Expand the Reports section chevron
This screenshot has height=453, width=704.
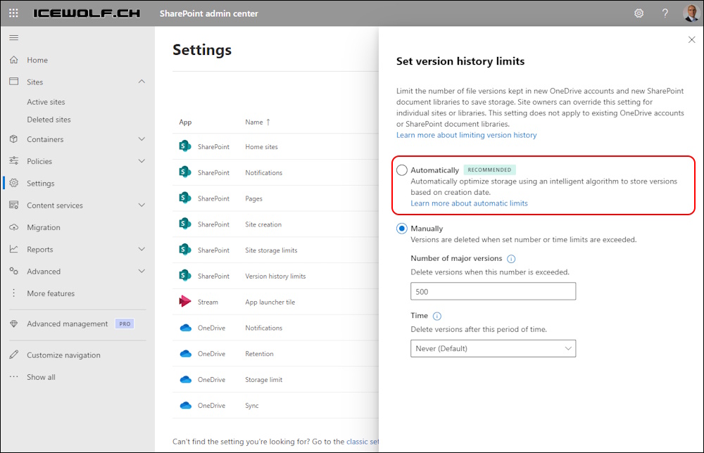(142, 249)
